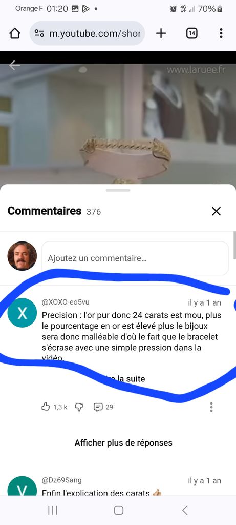The height and width of the screenshot is (525, 236).
Task: Add a comment in the Ajoutez un commentaire field
Action: [x=135, y=258]
